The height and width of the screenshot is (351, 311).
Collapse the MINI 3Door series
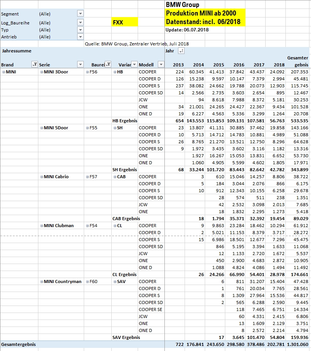click(41, 72)
